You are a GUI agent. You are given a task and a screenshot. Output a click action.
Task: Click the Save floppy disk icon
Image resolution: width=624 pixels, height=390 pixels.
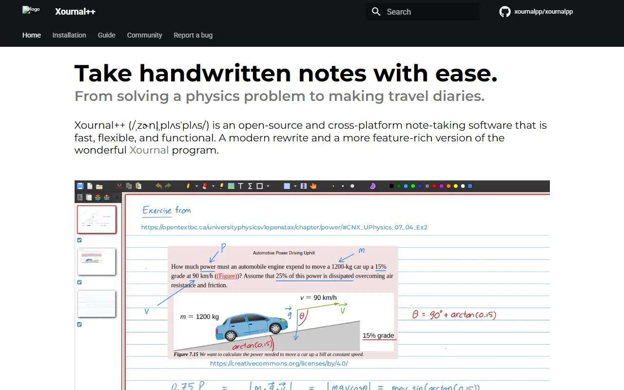[x=80, y=186]
